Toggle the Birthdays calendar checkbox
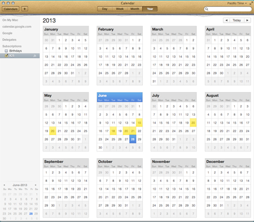This screenshot has height=222, width=254. [x=6, y=51]
